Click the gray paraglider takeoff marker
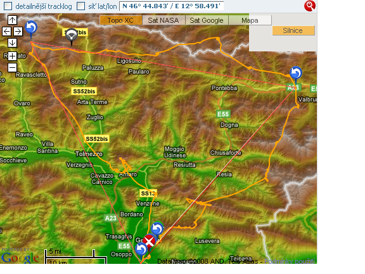The height and width of the screenshot is (274, 365). coord(72,37)
